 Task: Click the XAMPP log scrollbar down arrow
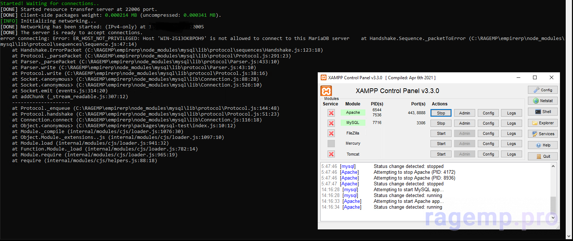coord(553,218)
